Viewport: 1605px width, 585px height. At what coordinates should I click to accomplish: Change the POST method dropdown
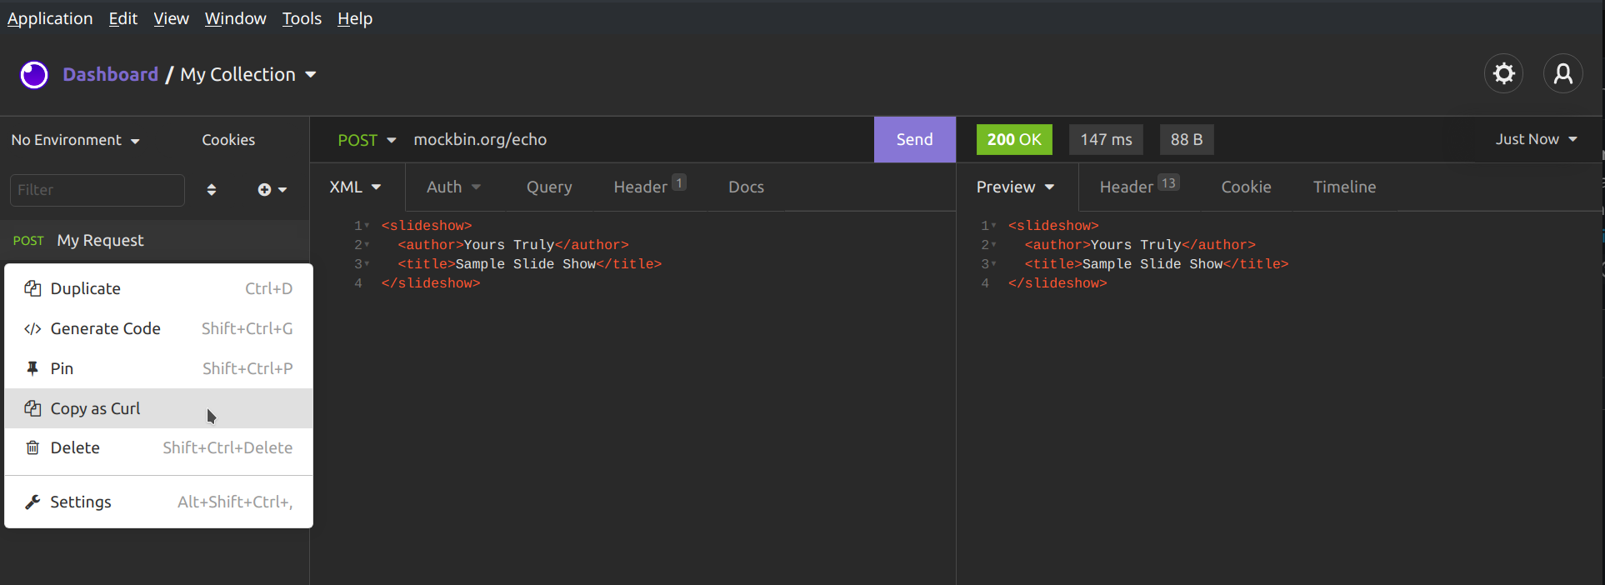(x=367, y=140)
